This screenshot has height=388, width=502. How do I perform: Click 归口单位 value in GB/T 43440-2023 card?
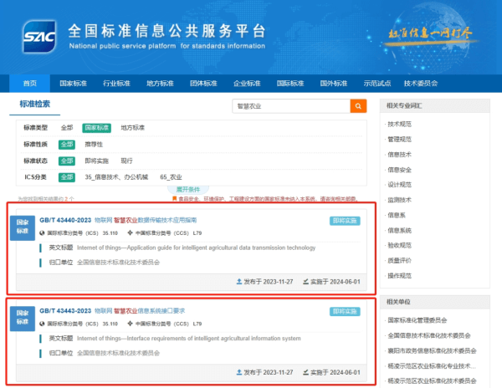click(118, 263)
